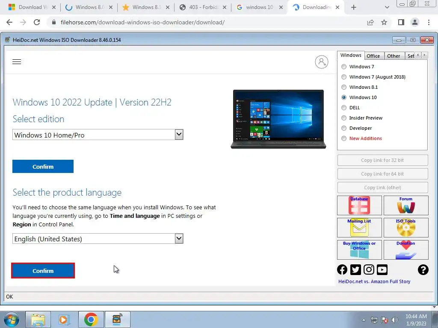The height and width of the screenshot is (328, 438).
Task: Share this page from the address bar
Action: coord(370,22)
